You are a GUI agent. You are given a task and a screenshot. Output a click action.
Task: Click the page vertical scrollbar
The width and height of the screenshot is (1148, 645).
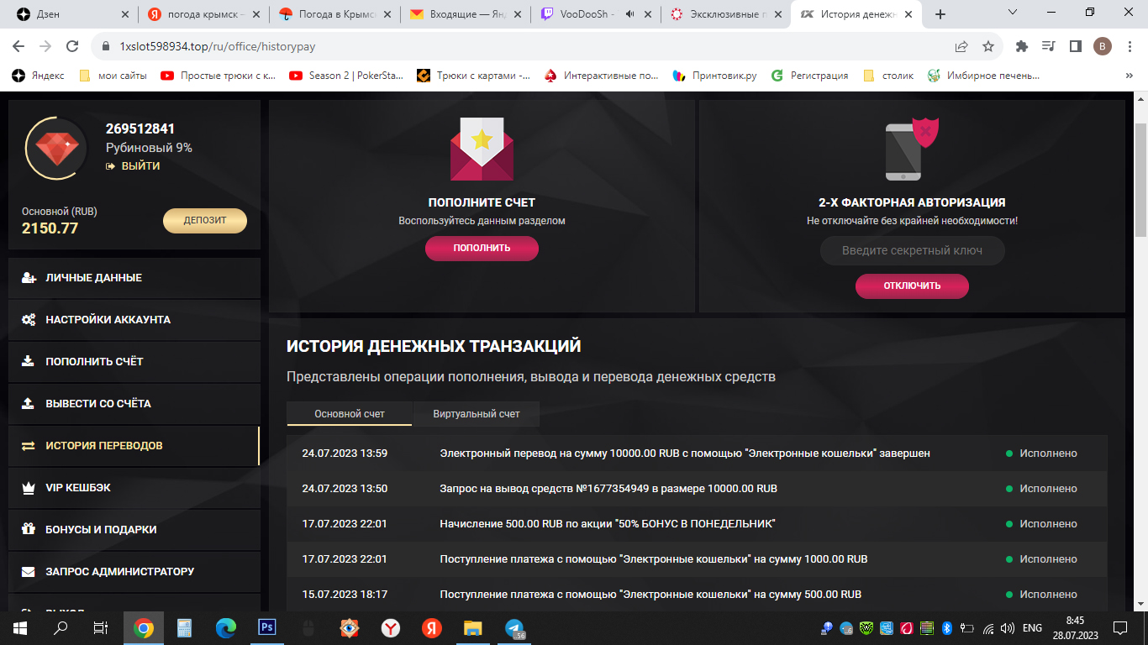[x=1140, y=351]
